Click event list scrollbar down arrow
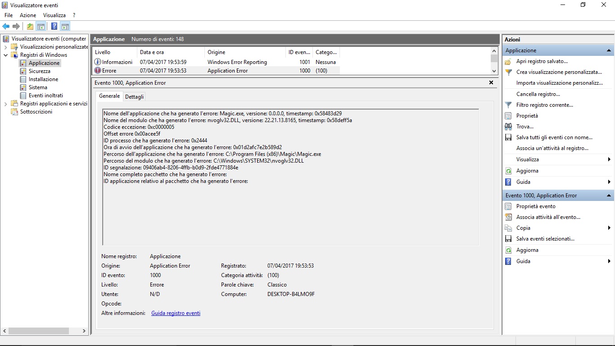 (x=494, y=71)
